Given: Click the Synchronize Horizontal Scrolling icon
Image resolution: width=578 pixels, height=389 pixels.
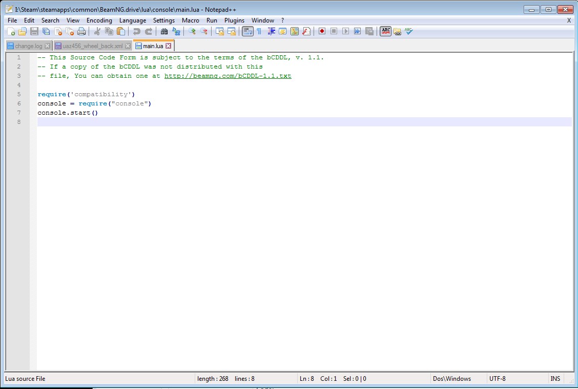Looking at the screenshot, I should [x=232, y=31].
